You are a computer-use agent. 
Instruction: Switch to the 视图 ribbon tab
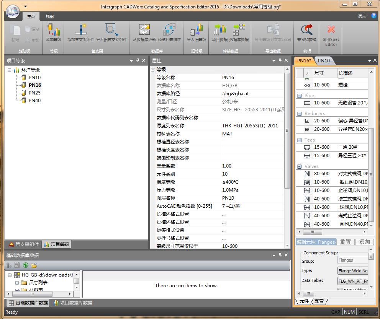pos(50,16)
